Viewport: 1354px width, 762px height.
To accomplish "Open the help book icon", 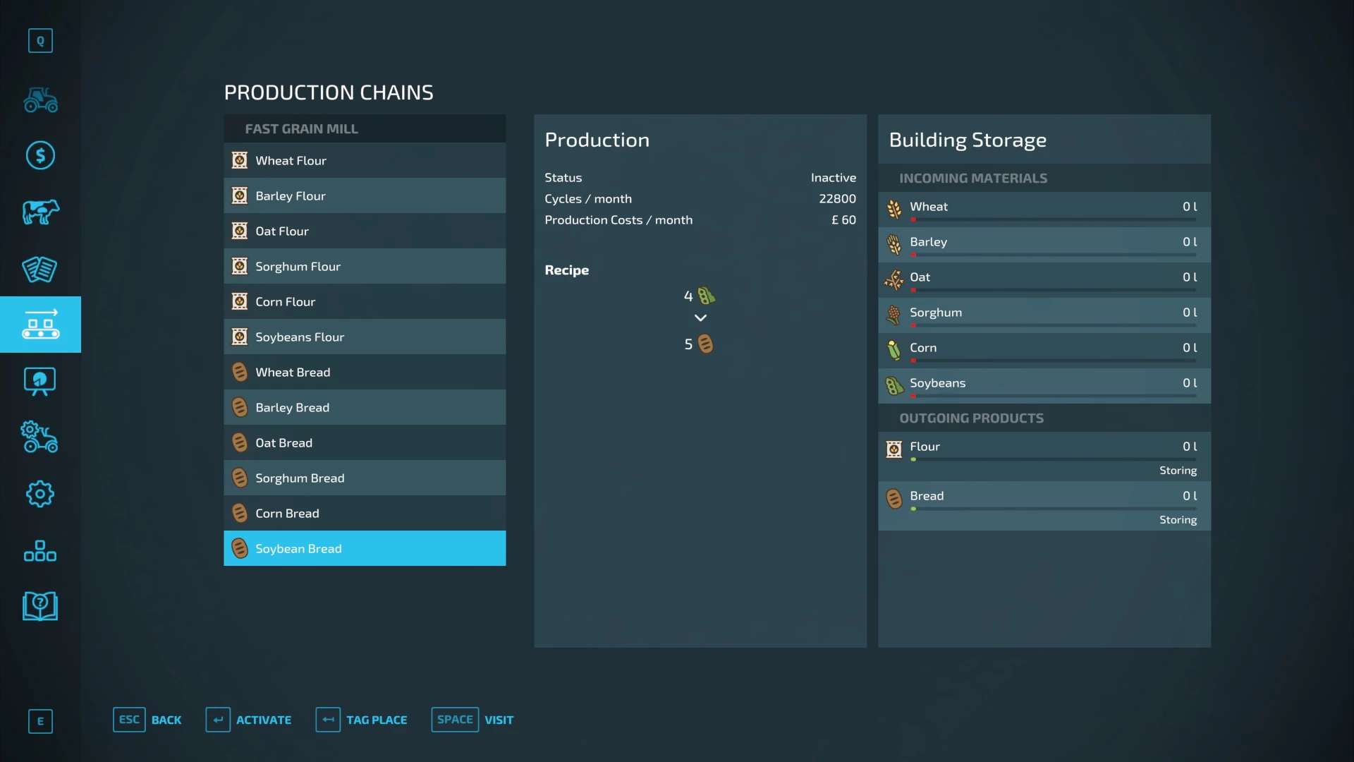I will (x=40, y=606).
